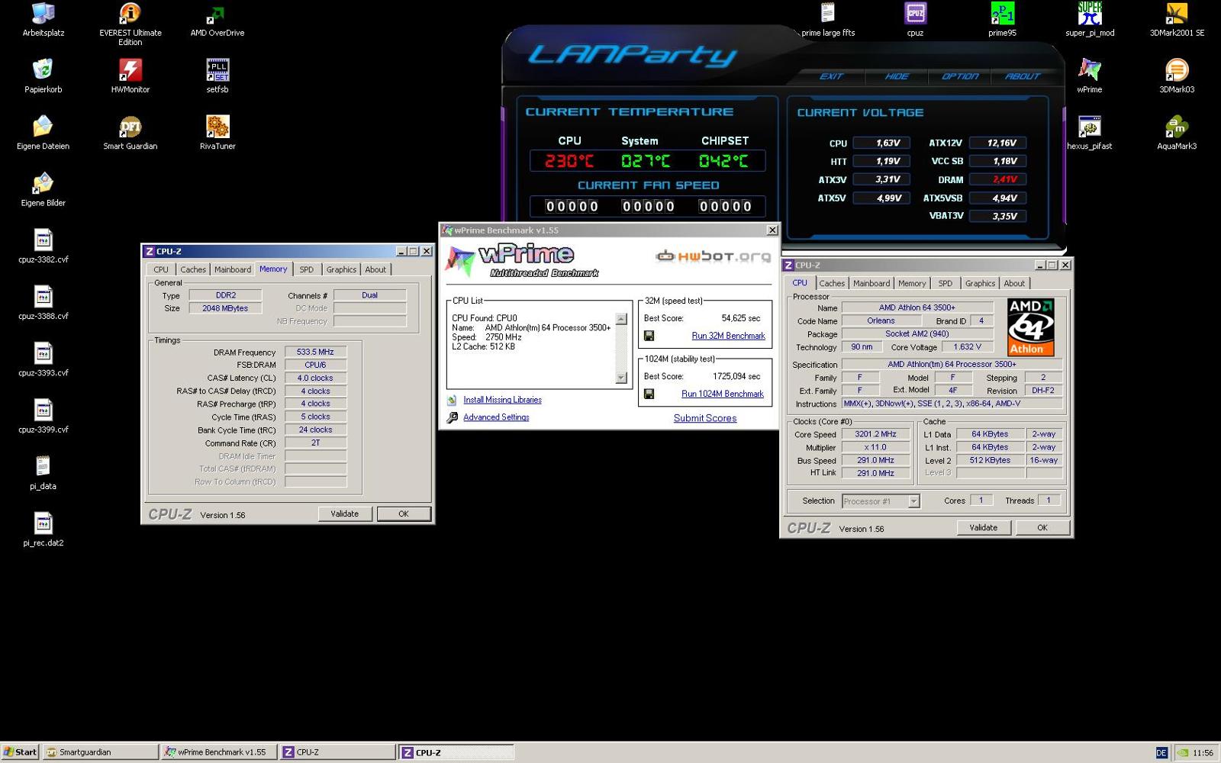Open the Windows Start menu
Screen dimensions: 1221x763
point(21,752)
